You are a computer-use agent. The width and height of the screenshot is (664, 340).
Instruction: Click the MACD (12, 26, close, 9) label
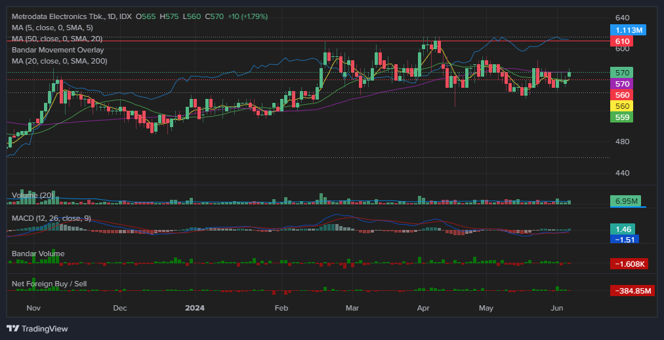(52, 217)
